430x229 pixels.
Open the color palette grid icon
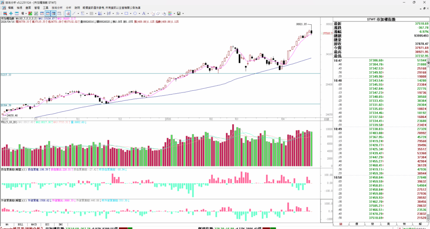coord(170,13)
